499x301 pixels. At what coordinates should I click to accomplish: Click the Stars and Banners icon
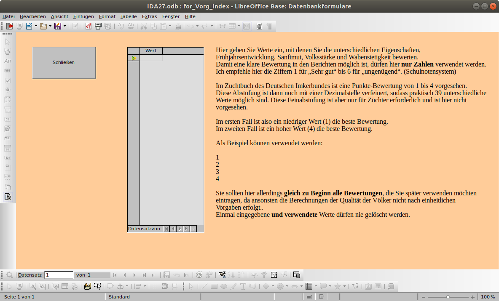[338, 286]
